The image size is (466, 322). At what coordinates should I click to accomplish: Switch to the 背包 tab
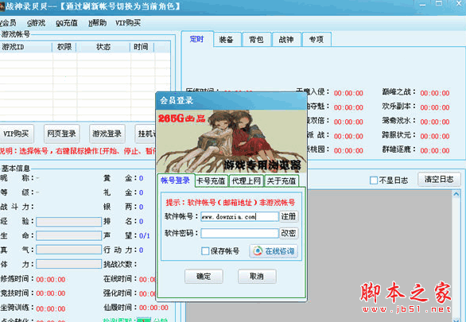point(256,39)
